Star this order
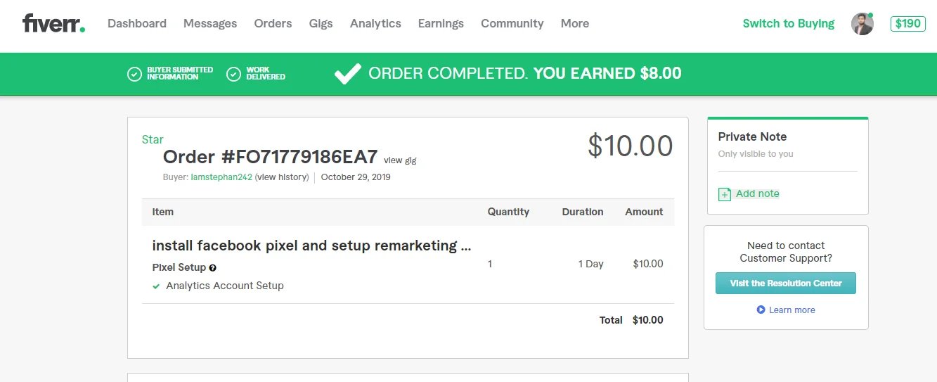937x382 pixels. point(153,139)
